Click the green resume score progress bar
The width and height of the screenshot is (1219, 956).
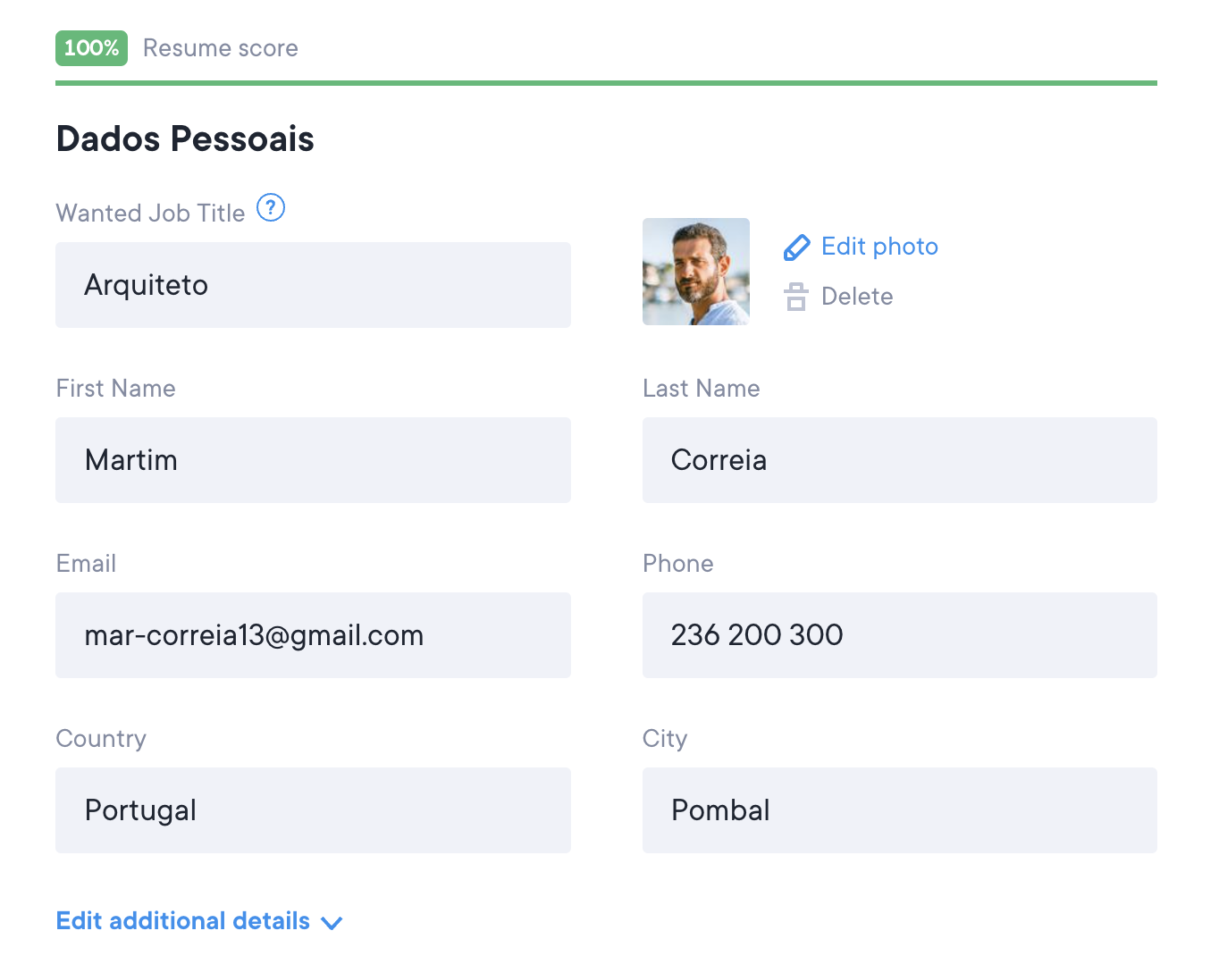click(x=606, y=83)
